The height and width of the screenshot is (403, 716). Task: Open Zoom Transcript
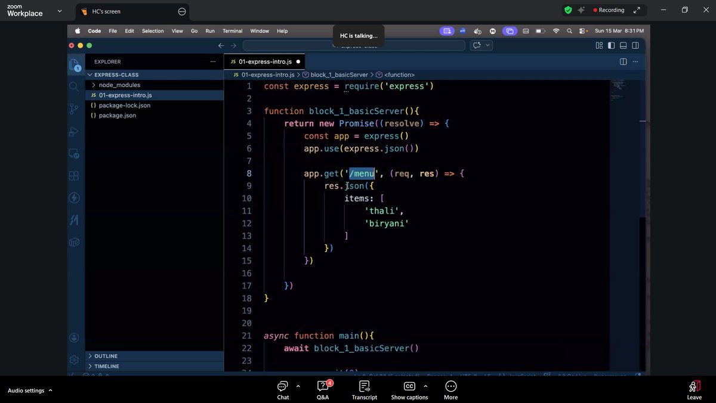(x=365, y=389)
